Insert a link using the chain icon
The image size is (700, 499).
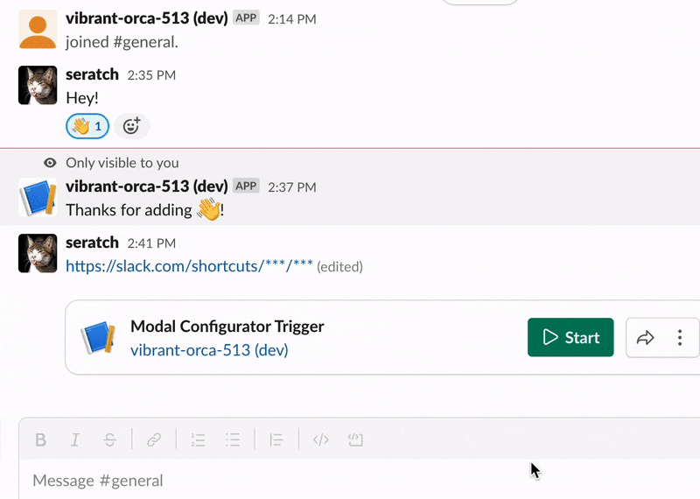(x=154, y=440)
